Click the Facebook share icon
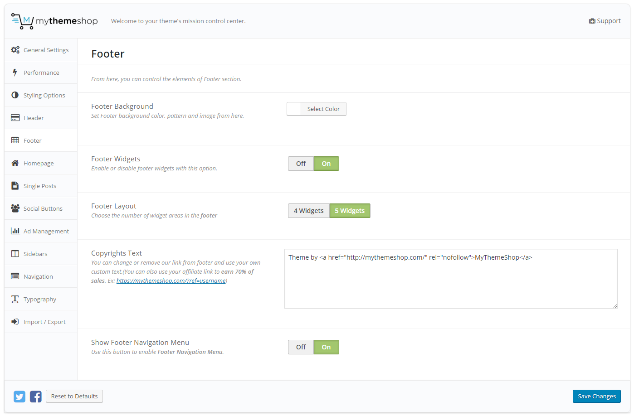 click(35, 396)
